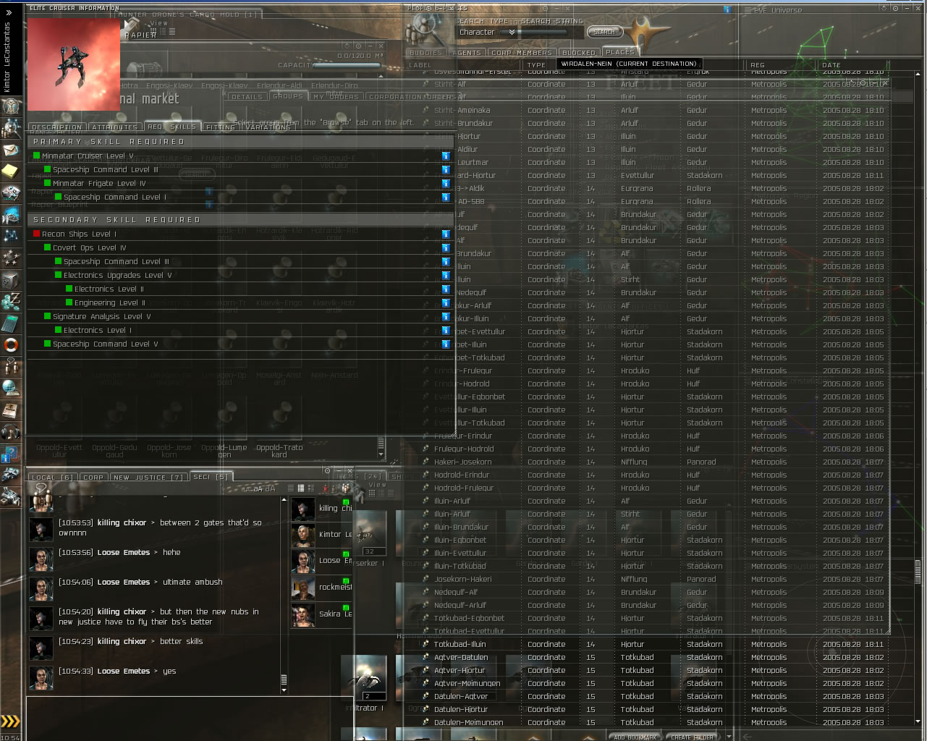
Task: Set chat font to the smallest aA size
Action: [246, 489]
